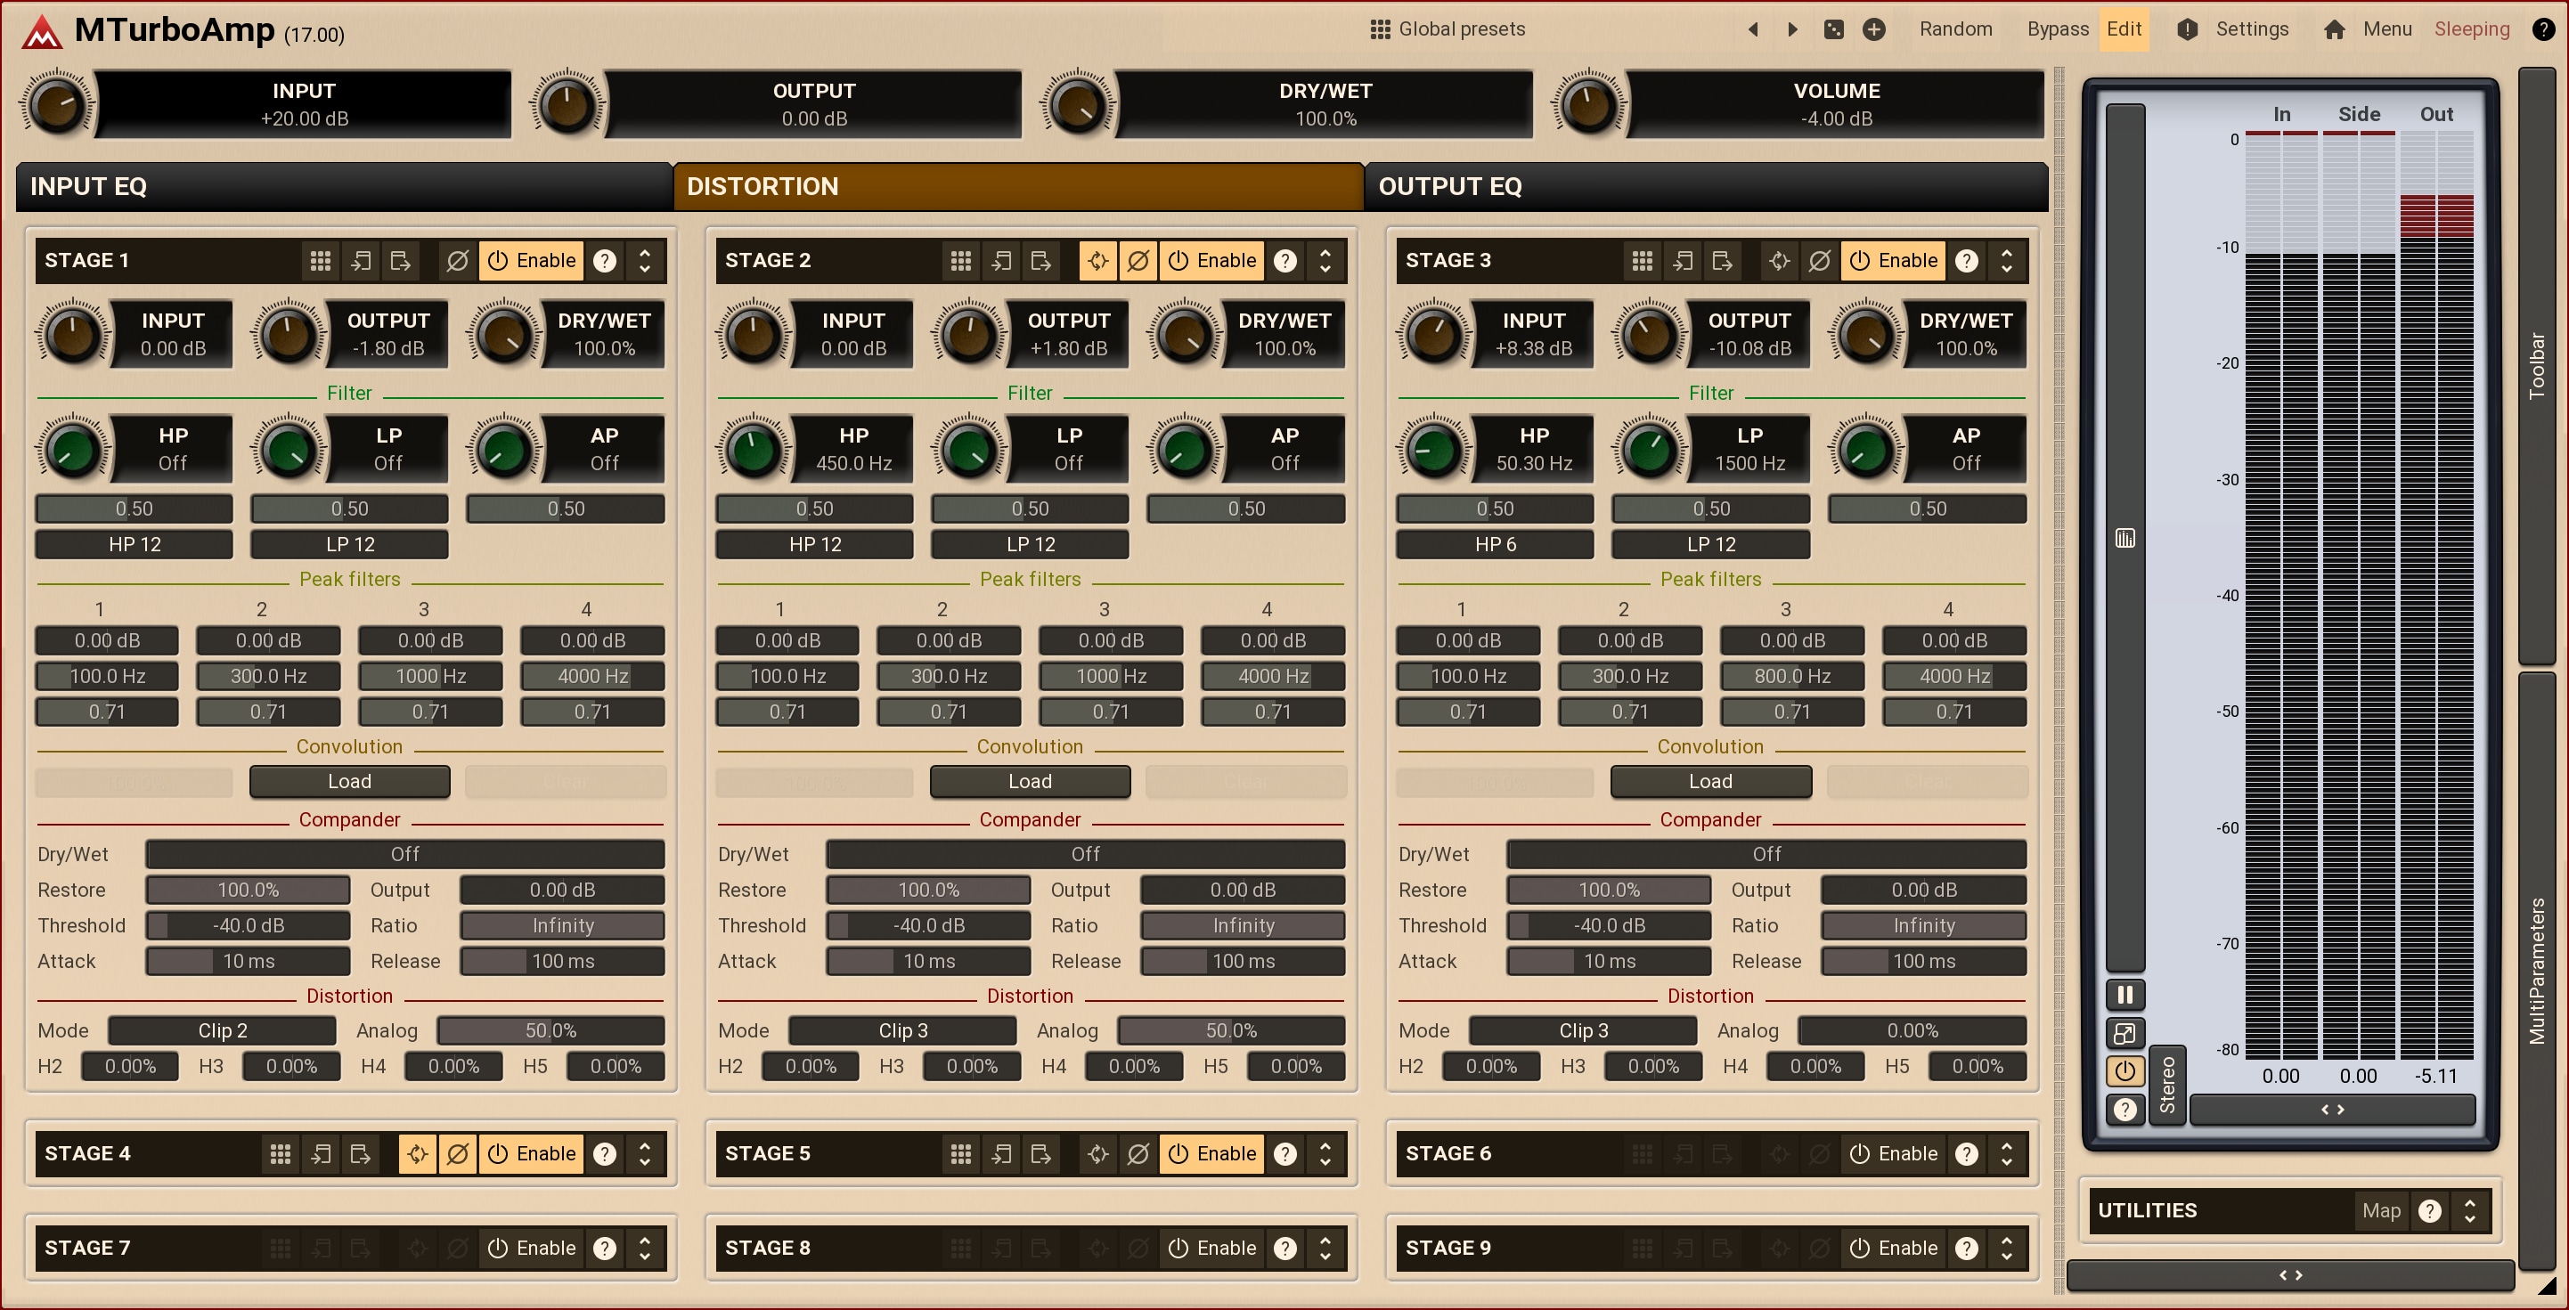The image size is (2569, 1310).
Task: Pause the level meter display
Action: [2125, 994]
